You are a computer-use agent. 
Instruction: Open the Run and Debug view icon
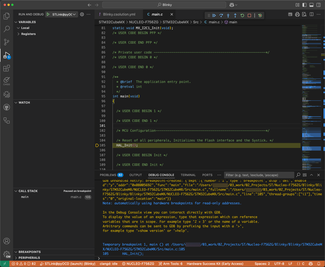pyautogui.click(x=7, y=55)
